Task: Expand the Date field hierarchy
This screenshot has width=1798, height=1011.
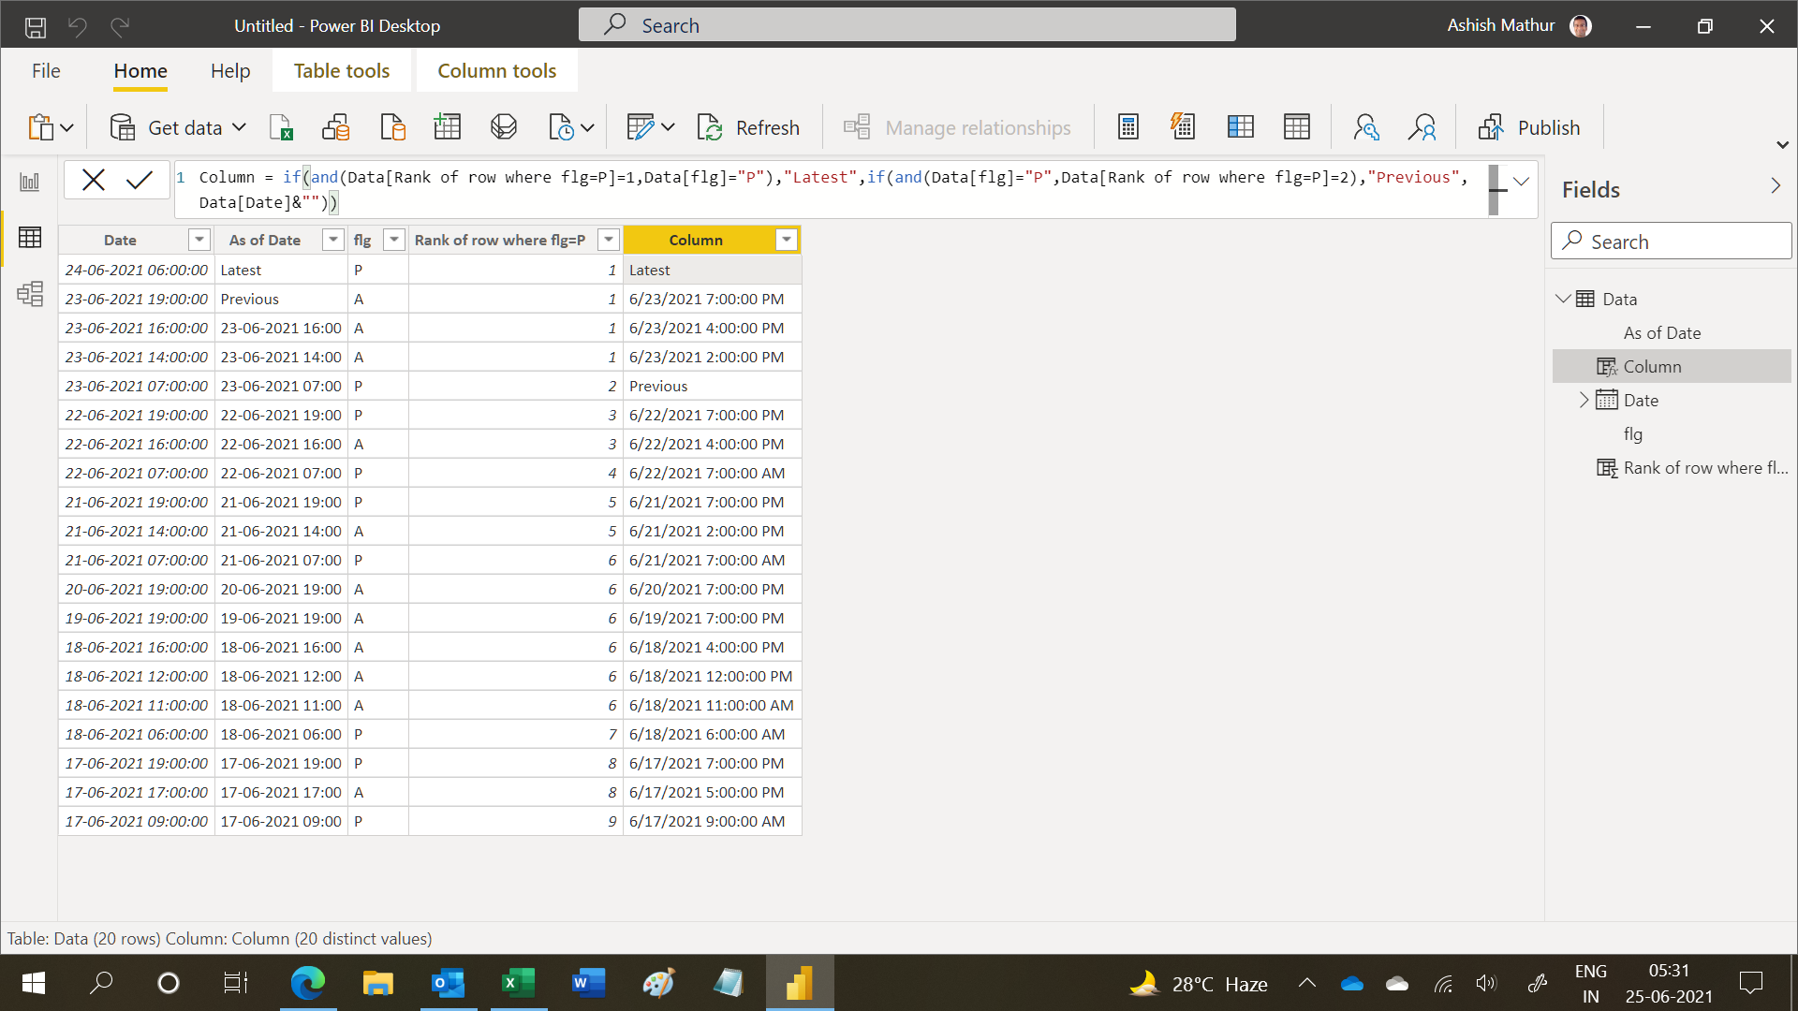Action: tap(1584, 400)
